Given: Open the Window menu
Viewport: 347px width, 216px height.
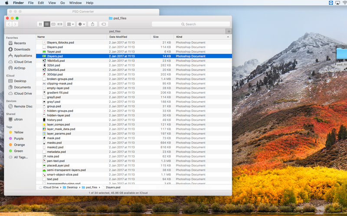Looking at the screenshot, I should [x=75, y=3].
